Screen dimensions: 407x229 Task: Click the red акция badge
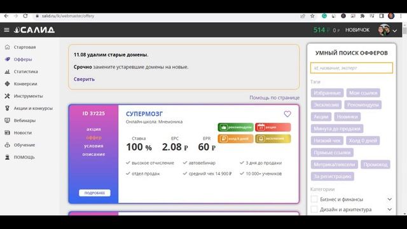pos(273,127)
